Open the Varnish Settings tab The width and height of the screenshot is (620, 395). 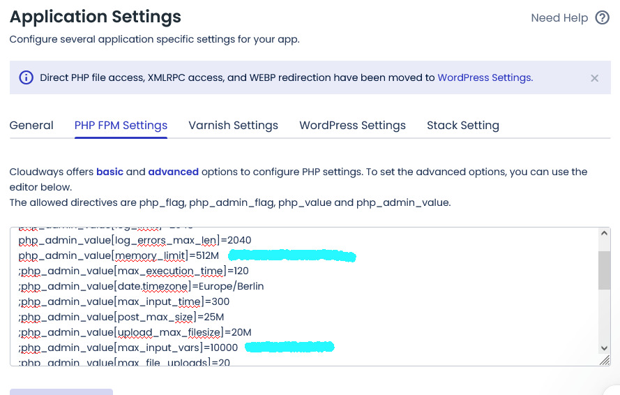pyautogui.click(x=233, y=126)
